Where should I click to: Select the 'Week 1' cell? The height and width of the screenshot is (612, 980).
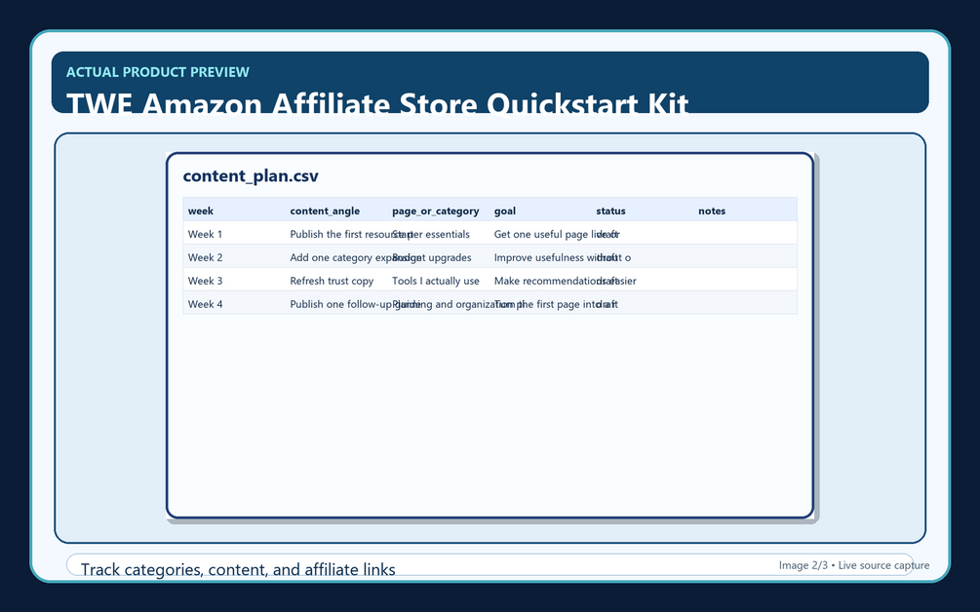coord(205,234)
